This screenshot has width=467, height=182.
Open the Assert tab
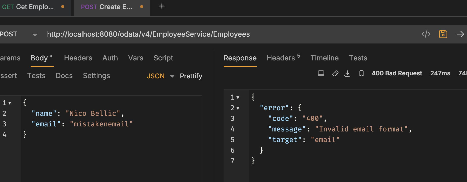(8, 76)
